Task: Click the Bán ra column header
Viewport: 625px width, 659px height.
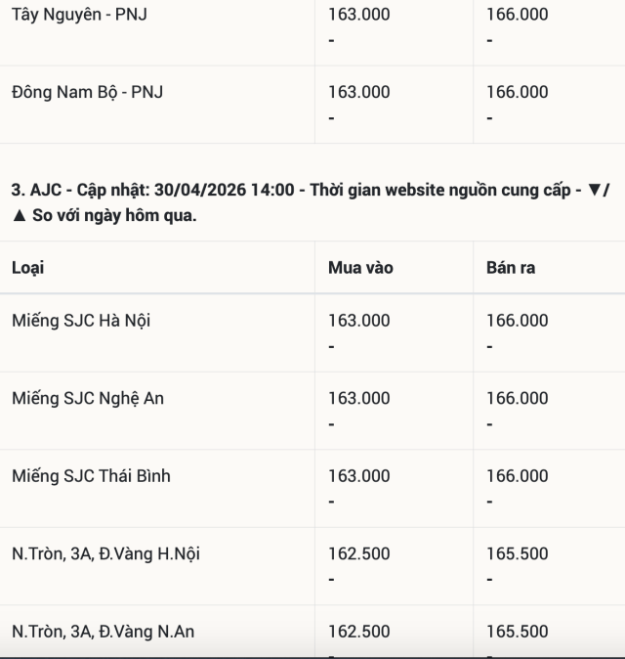Action: [511, 267]
